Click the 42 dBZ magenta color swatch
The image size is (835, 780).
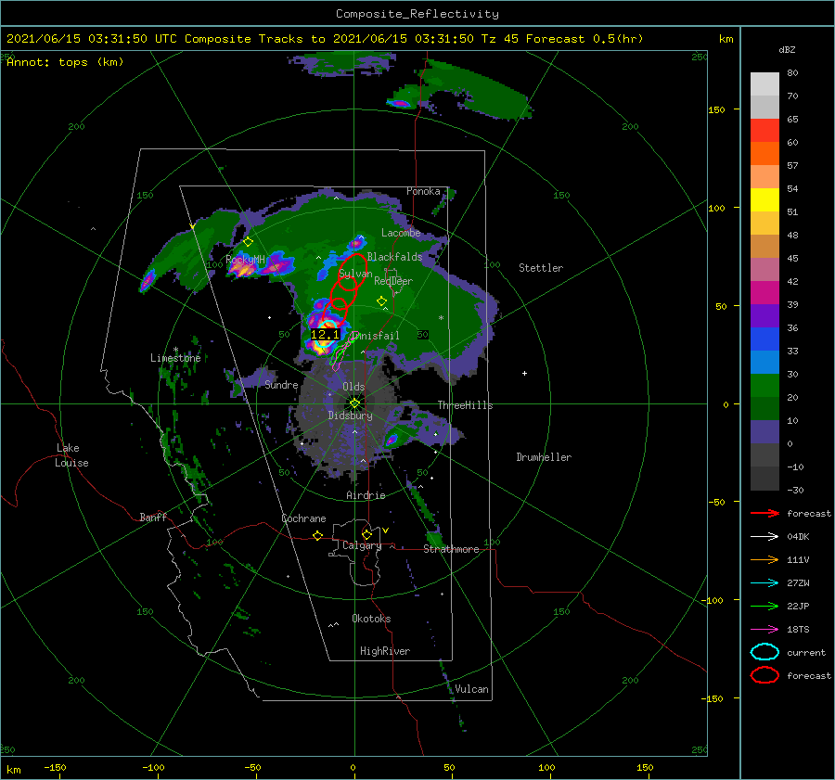(x=764, y=292)
